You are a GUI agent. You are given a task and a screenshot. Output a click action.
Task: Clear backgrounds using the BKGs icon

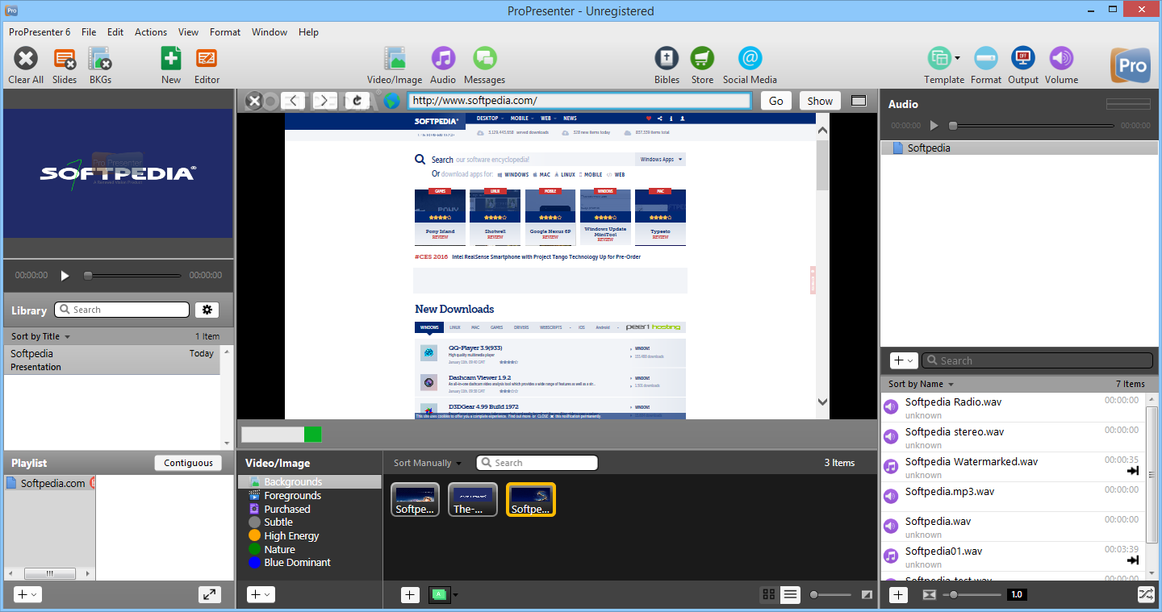pos(100,59)
